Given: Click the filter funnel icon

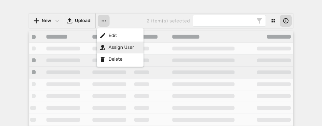Looking at the screenshot, I should click(259, 21).
